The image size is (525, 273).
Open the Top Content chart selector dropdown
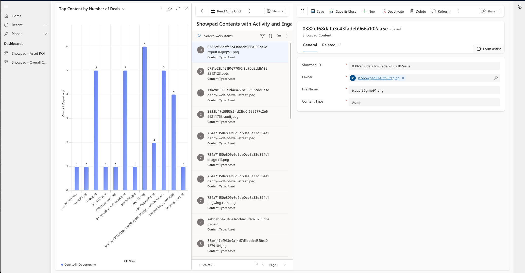click(124, 9)
